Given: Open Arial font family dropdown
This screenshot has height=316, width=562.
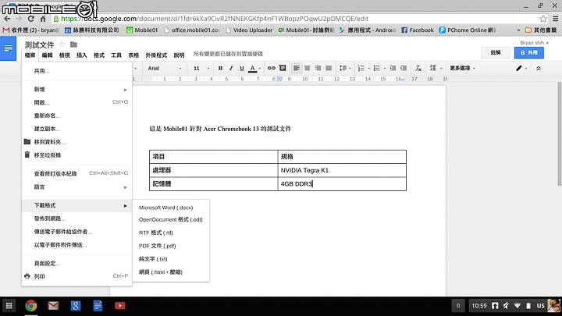Looking at the screenshot, I should coord(165,68).
